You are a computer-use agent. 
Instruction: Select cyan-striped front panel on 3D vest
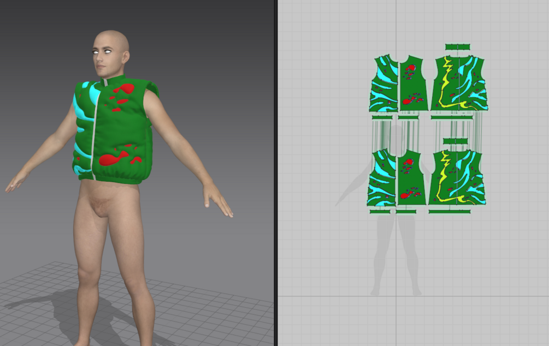[84, 129]
